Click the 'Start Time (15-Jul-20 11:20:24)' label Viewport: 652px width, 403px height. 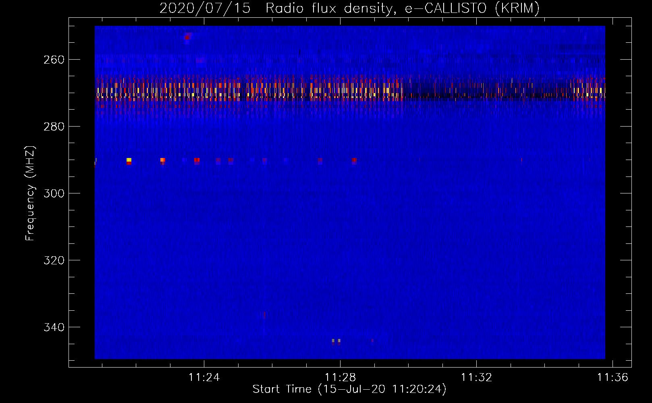coord(349,389)
